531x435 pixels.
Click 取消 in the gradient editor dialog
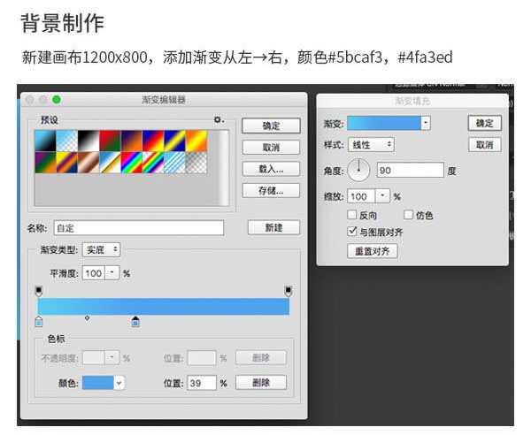[271, 148]
